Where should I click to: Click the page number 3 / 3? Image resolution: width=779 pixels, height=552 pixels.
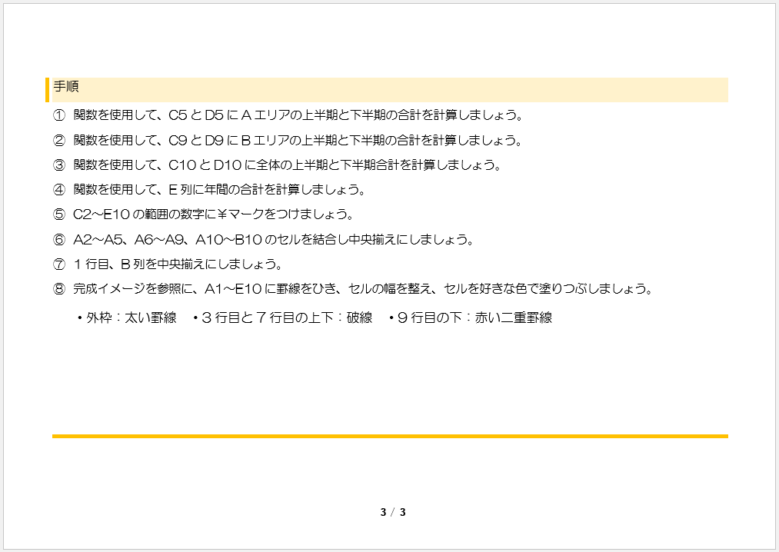(x=393, y=512)
